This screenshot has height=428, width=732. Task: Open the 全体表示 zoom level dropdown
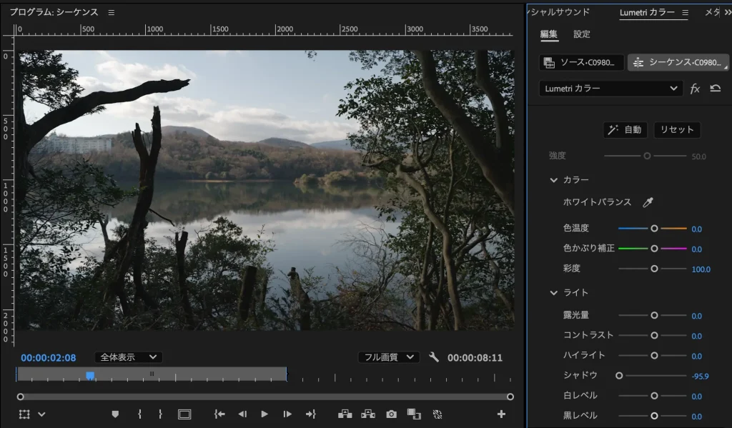[x=127, y=357]
